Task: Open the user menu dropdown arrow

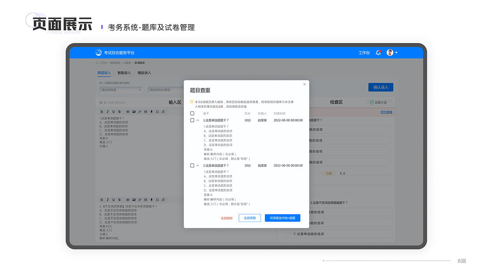Action: pos(396,53)
